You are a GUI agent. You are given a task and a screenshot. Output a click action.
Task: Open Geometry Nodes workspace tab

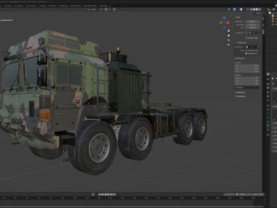pyautogui.click(x=90, y=6)
